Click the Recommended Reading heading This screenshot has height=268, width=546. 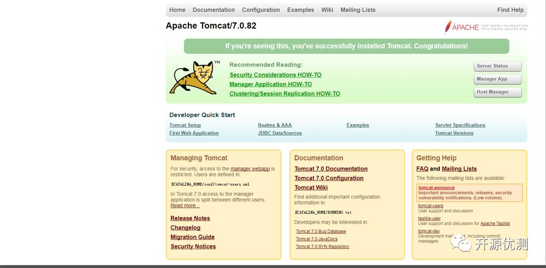[266, 65]
